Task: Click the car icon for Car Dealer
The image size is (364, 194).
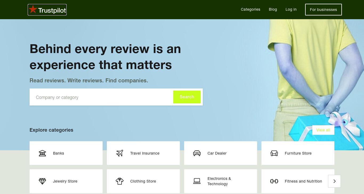Action: coord(197,153)
